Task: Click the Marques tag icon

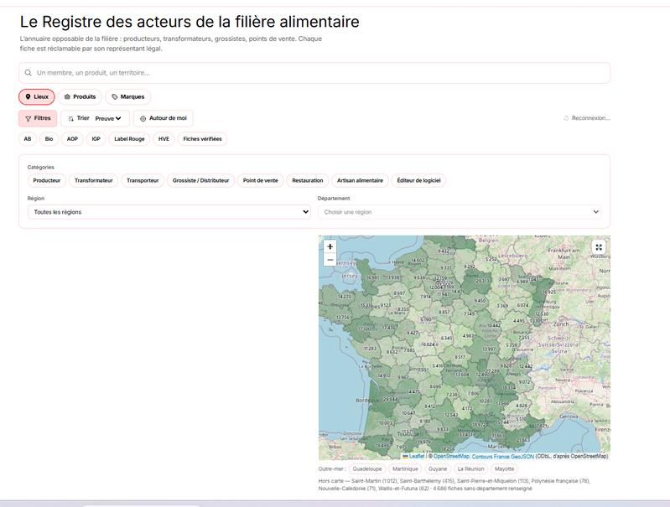Action: coord(115,97)
